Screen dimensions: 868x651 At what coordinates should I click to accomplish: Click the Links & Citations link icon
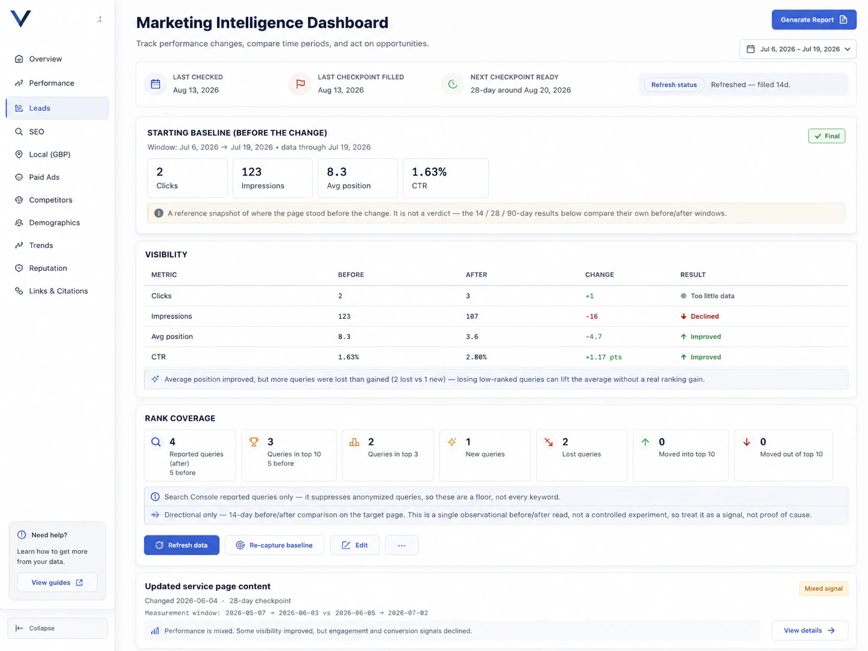(19, 291)
